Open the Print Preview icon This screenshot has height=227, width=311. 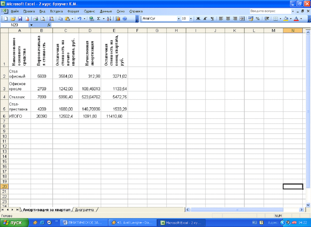coord(42,19)
